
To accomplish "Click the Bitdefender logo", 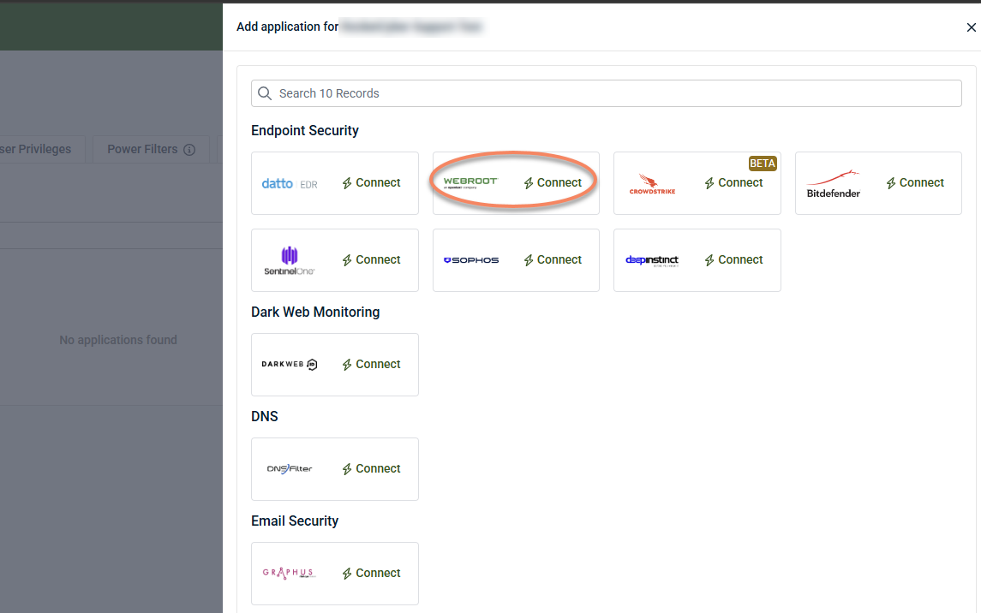I will (x=834, y=184).
